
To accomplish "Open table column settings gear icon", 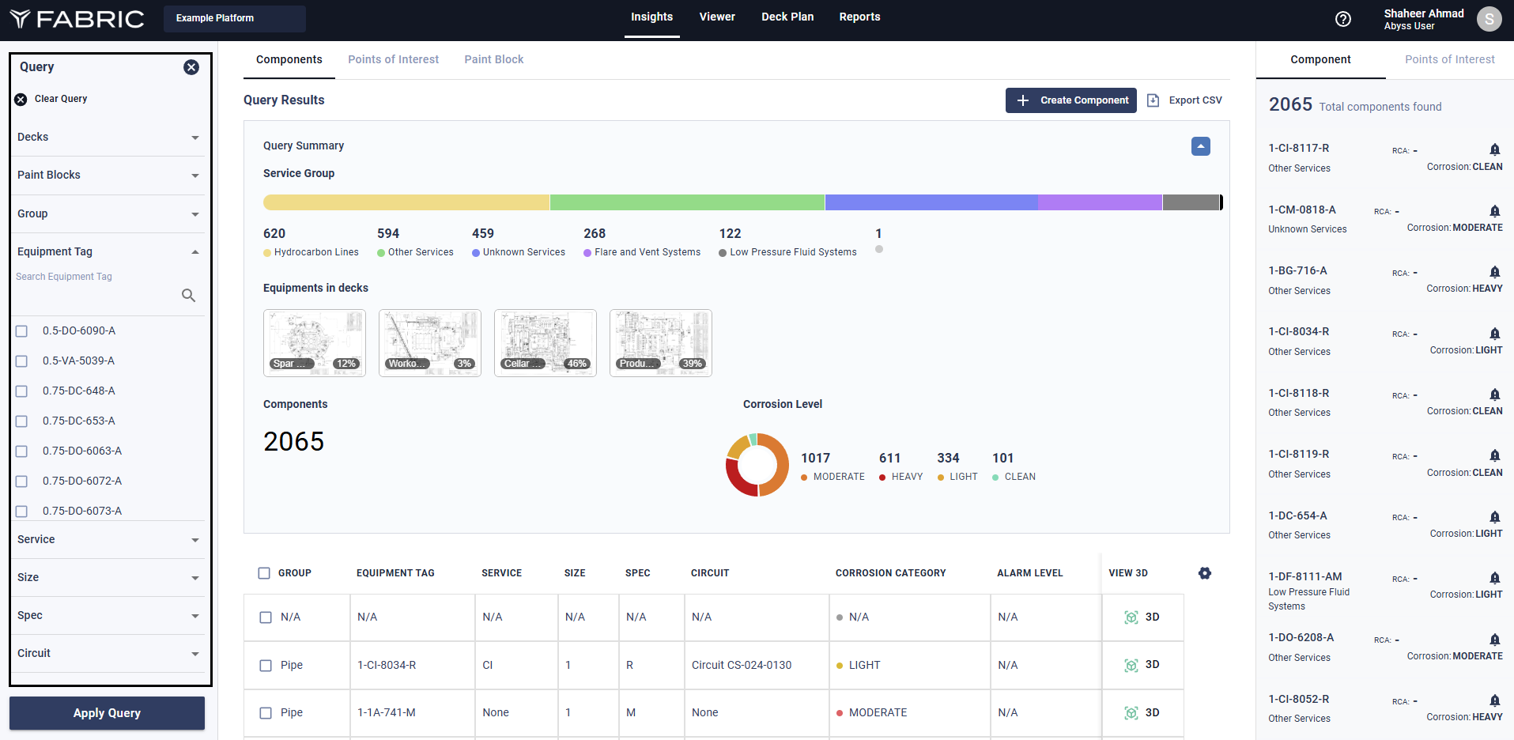I will [x=1204, y=573].
